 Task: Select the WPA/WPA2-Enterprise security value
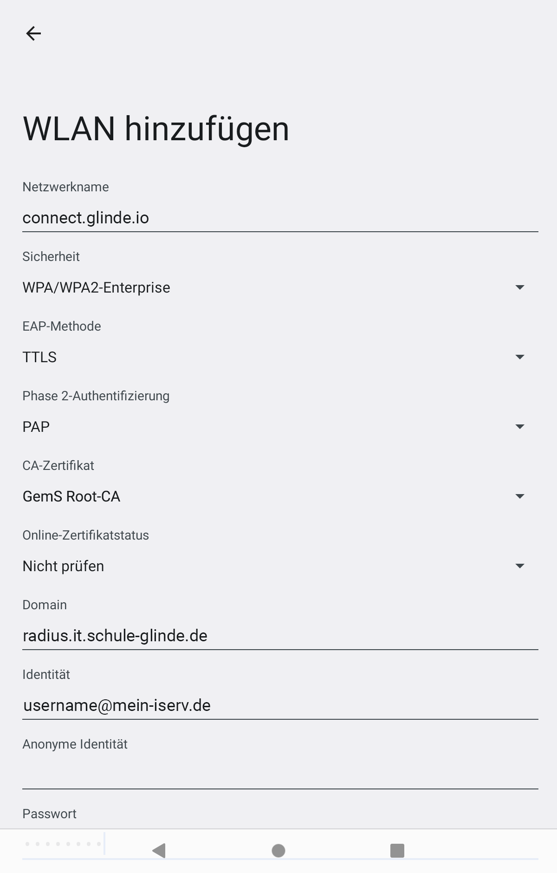tap(97, 288)
